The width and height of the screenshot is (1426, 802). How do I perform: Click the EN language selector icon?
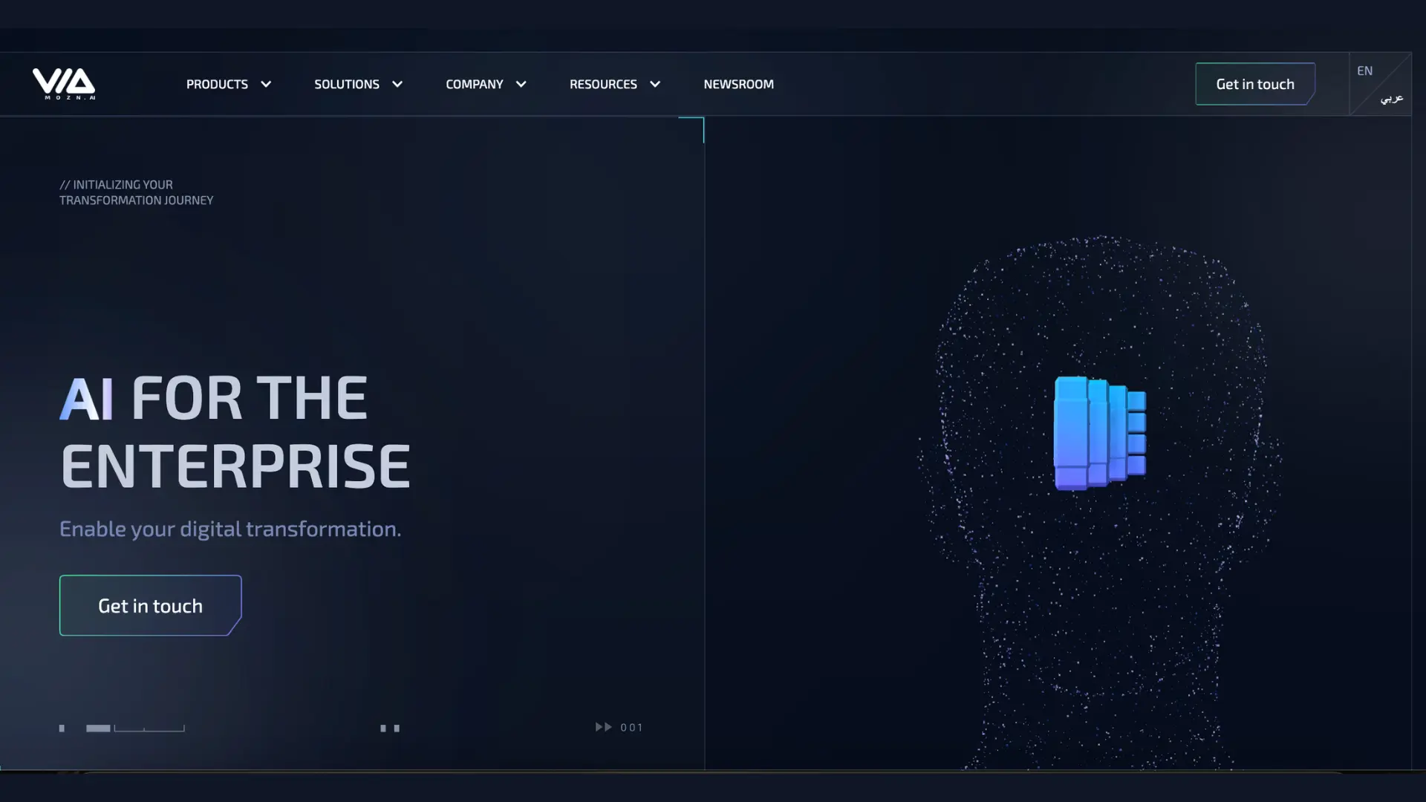[x=1365, y=71]
